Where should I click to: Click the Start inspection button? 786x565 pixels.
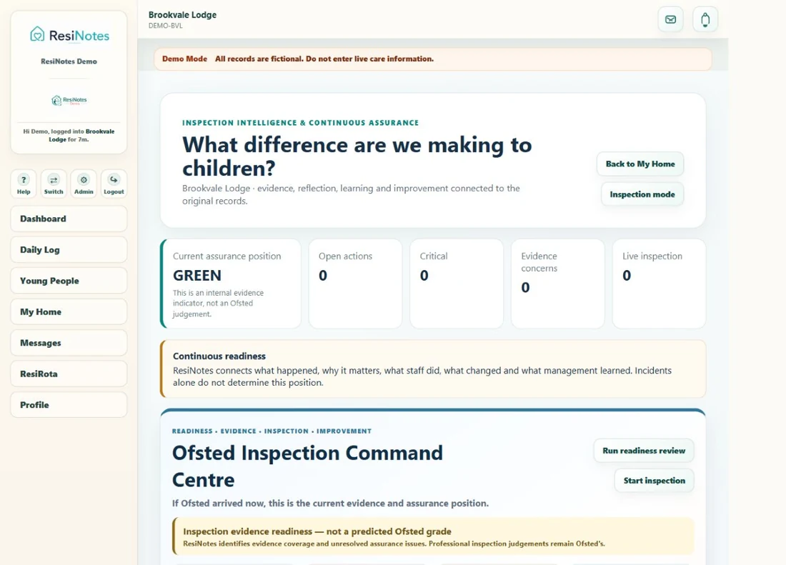[654, 481]
